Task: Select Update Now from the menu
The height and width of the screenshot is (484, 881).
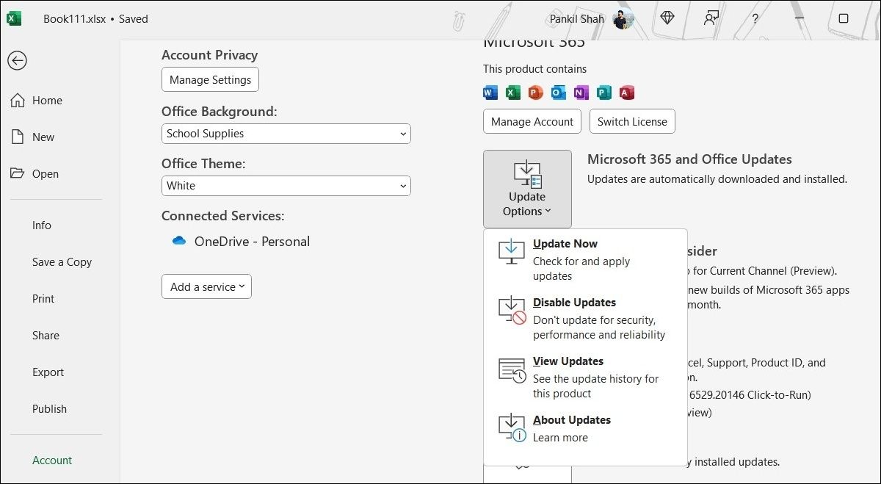Action: coord(565,243)
